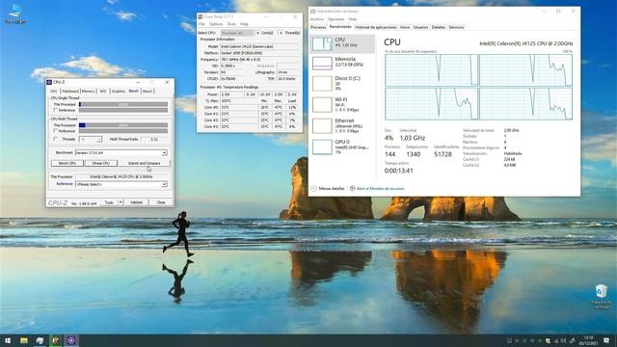This screenshot has height=347, width=617.
Task: Open the Help menu in Core Temp
Action: tap(244, 24)
